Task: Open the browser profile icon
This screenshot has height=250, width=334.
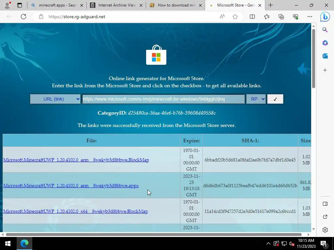Action: (x=8, y=5)
